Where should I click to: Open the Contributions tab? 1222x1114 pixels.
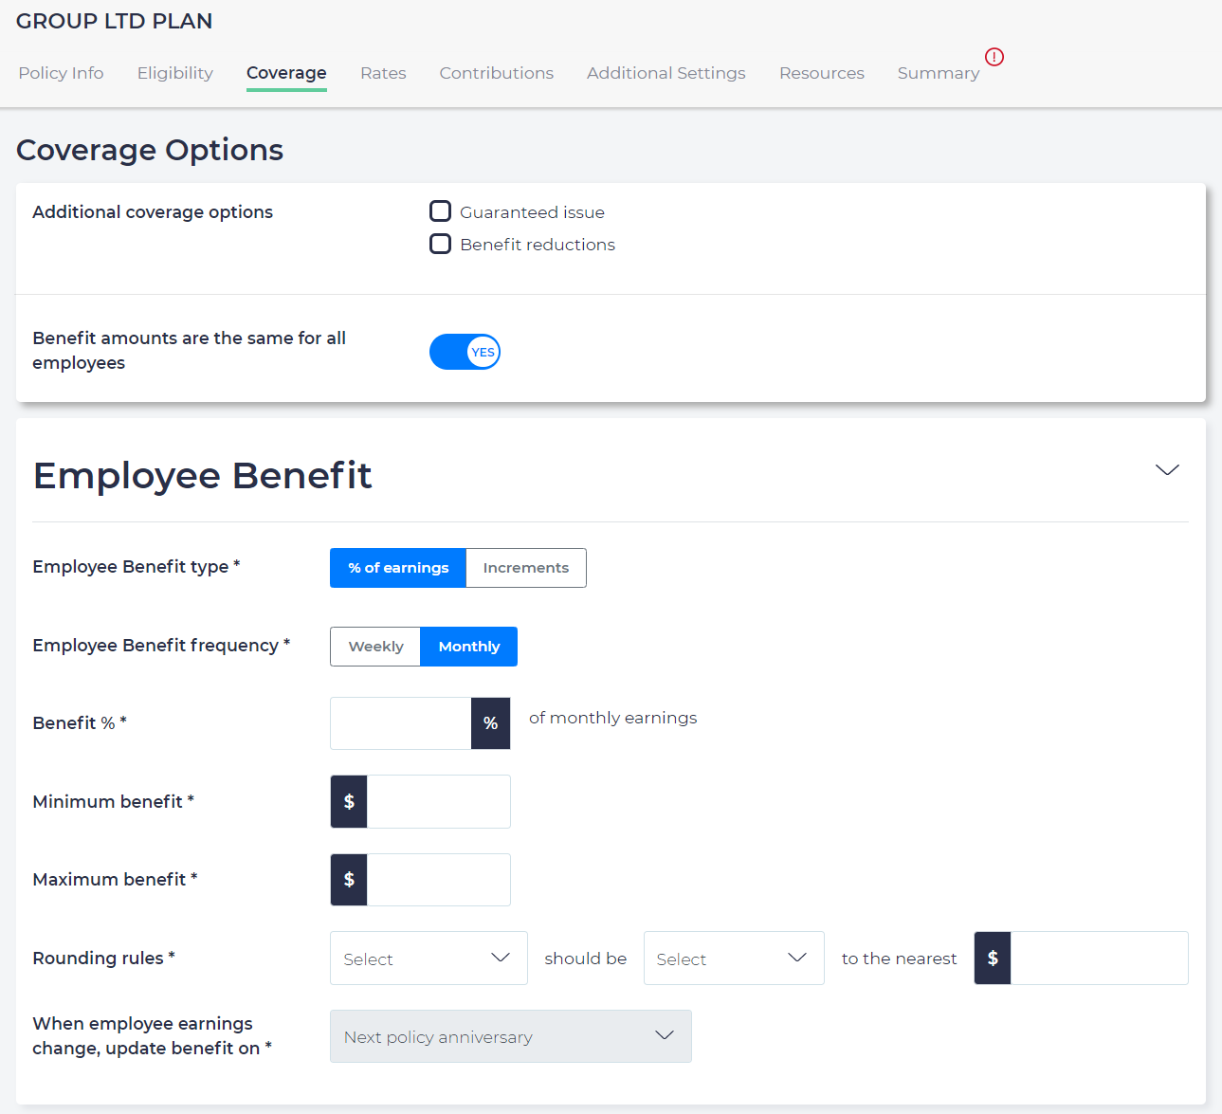(x=496, y=73)
